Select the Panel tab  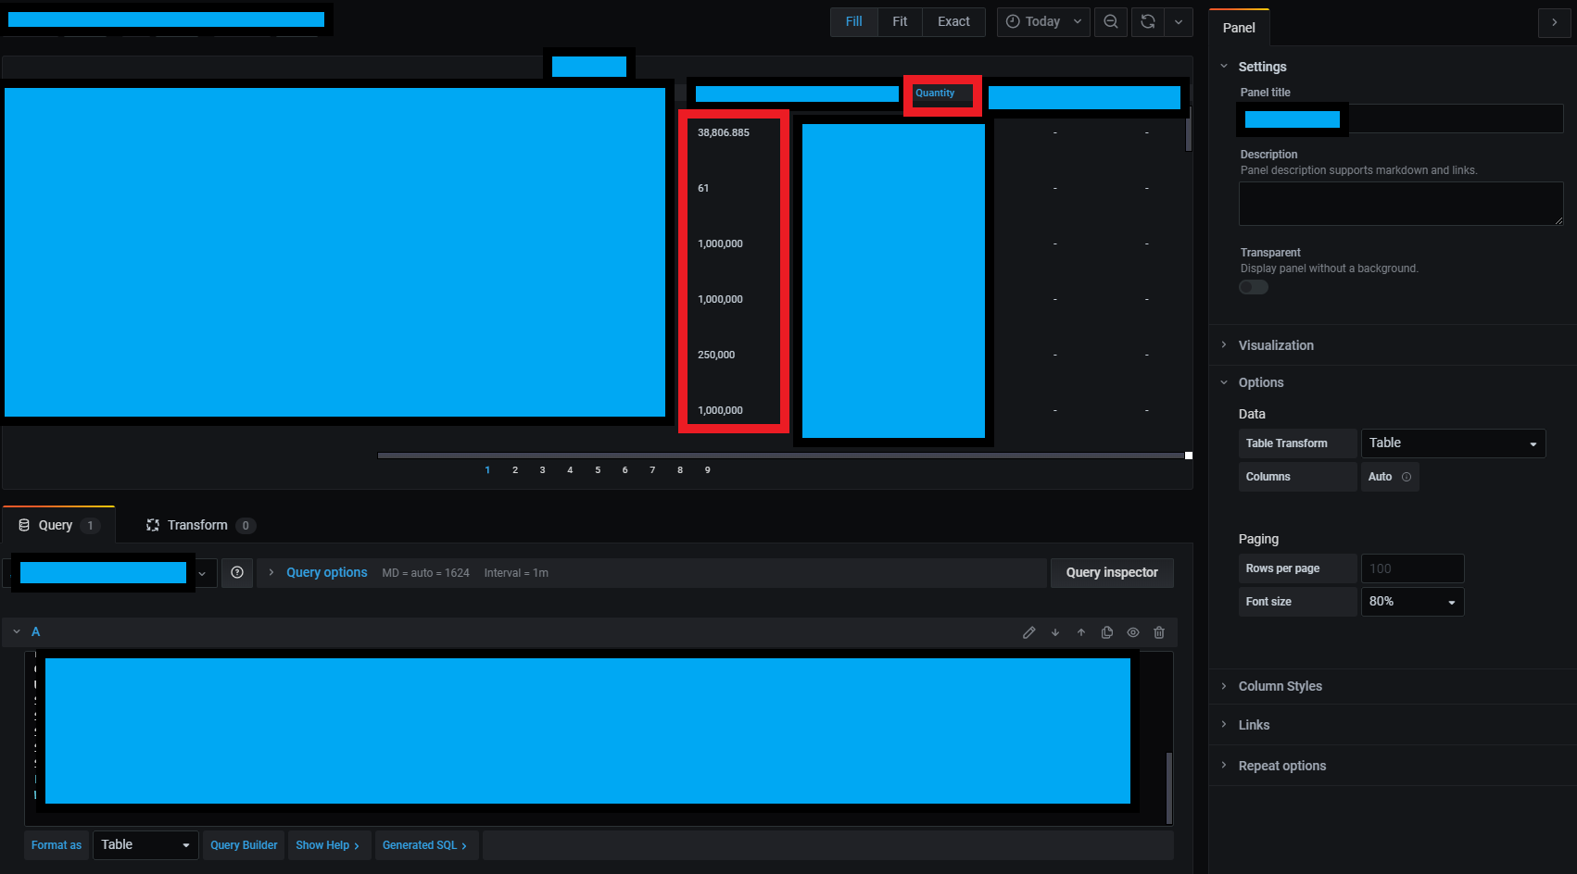pyautogui.click(x=1239, y=28)
